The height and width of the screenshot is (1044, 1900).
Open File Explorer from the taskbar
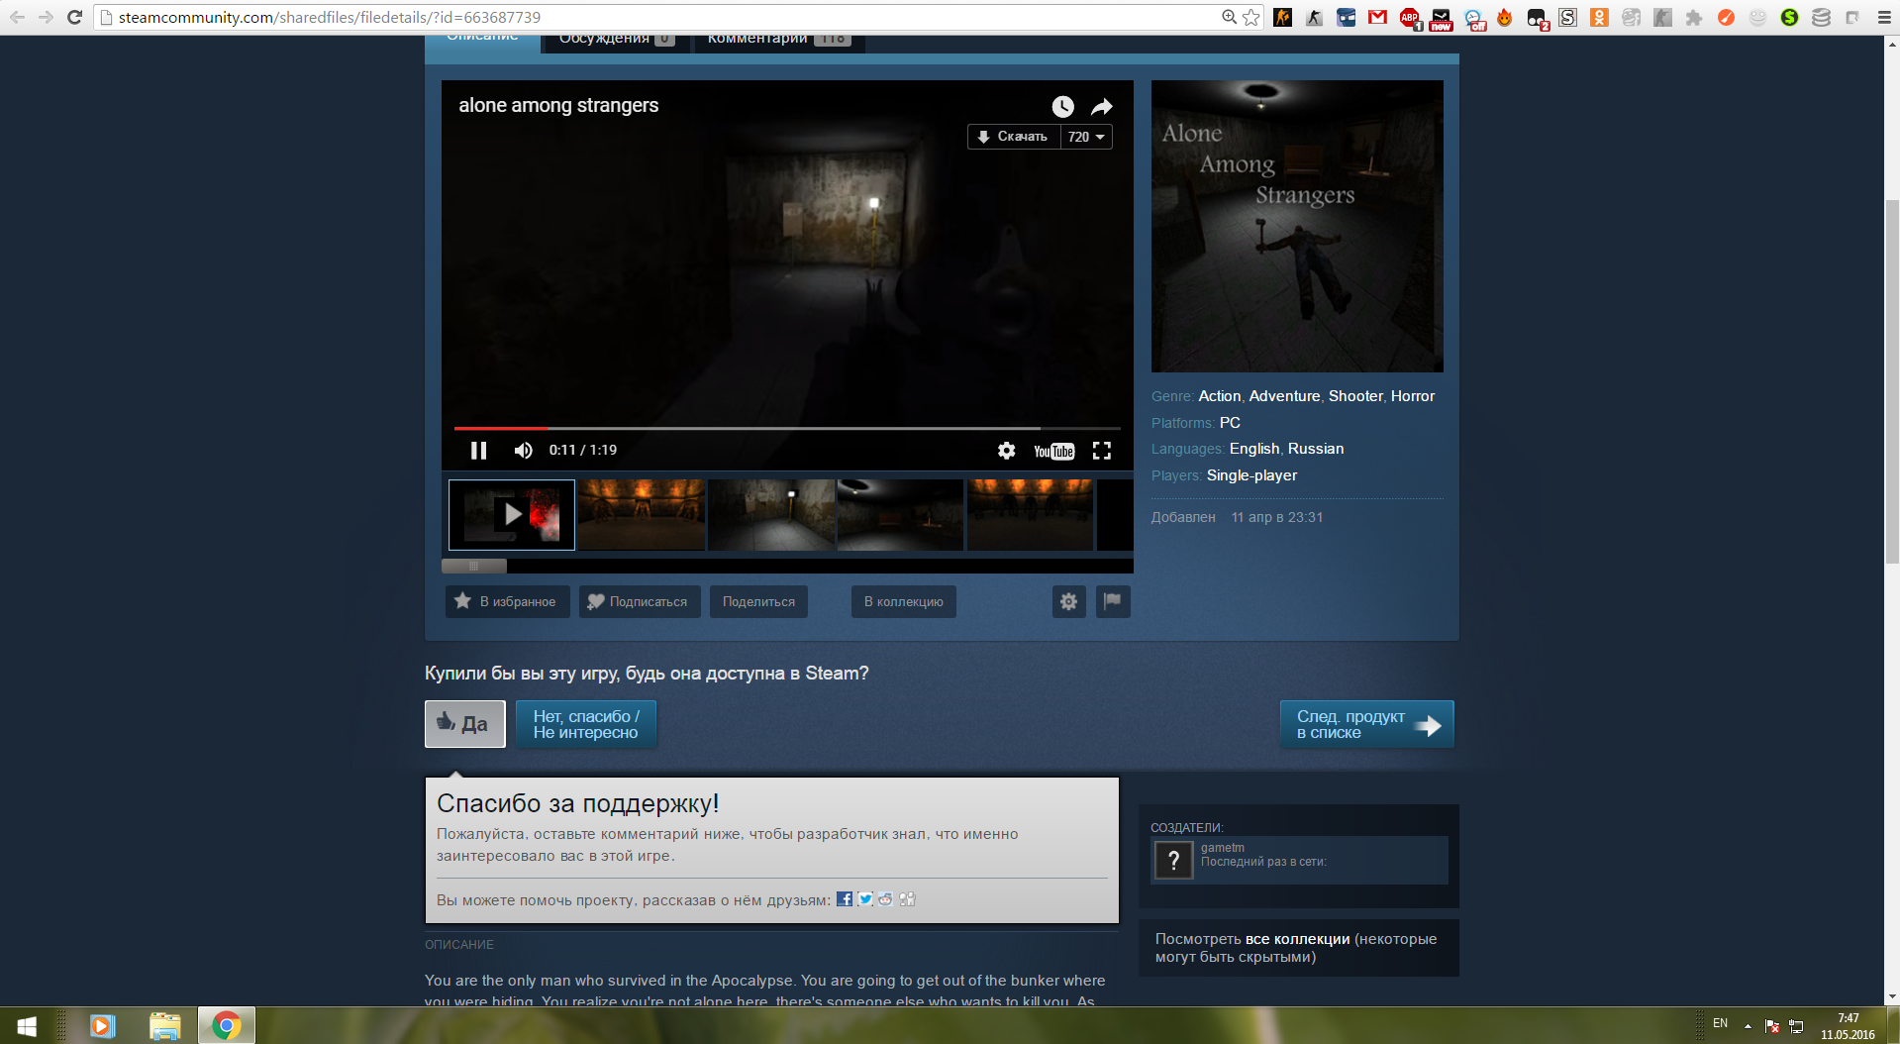(164, 1026)
